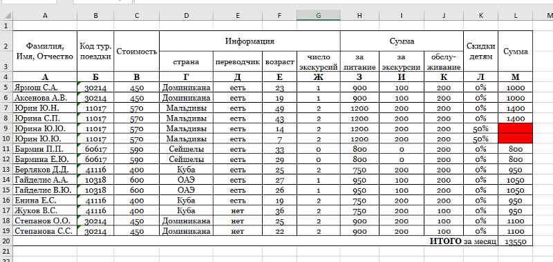Select row 20 header
Viewport: 553px width, 262px height.
coord(6,241)
